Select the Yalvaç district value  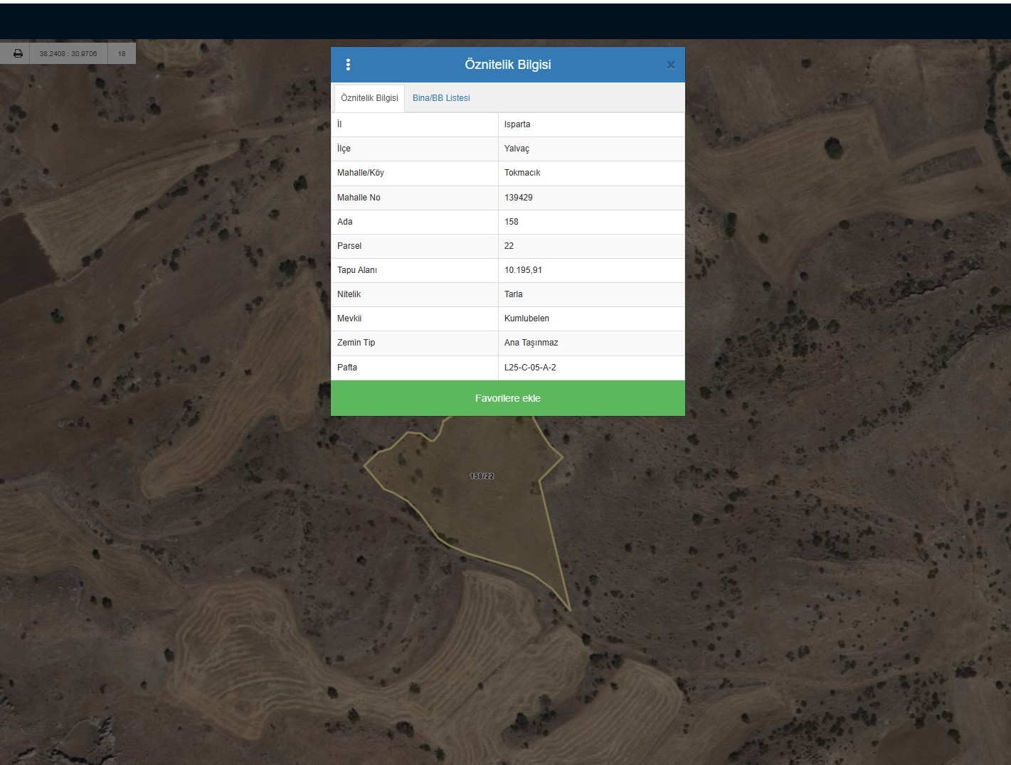point(517,149)
